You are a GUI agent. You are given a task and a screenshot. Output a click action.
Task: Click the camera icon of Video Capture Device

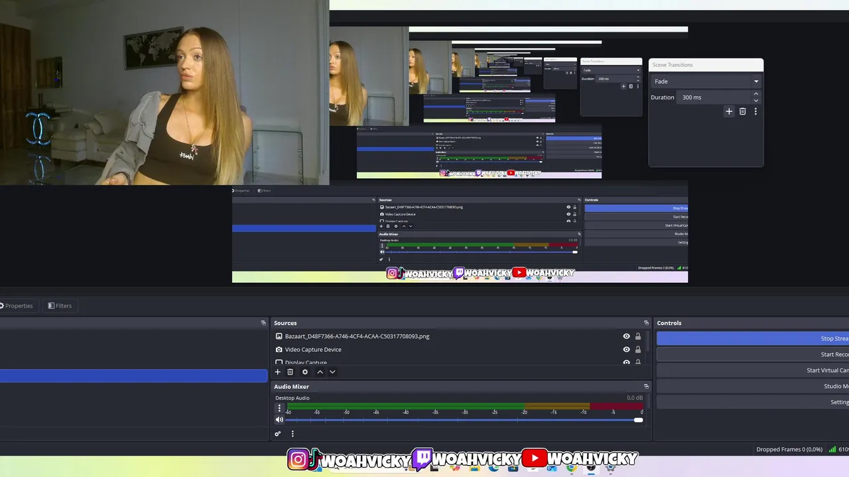279,349
